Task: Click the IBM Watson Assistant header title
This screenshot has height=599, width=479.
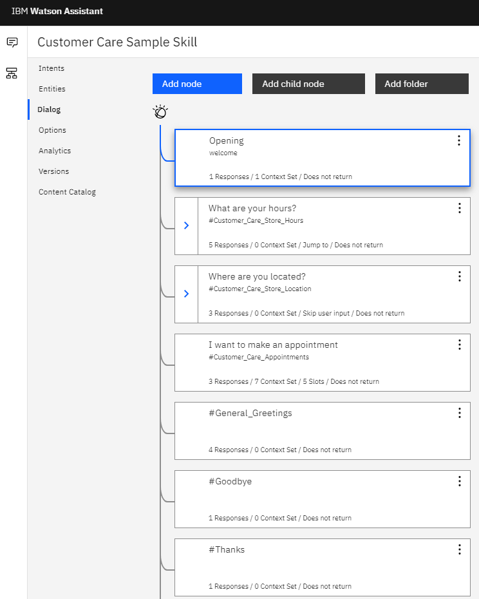Action: (x=57, y=12)
